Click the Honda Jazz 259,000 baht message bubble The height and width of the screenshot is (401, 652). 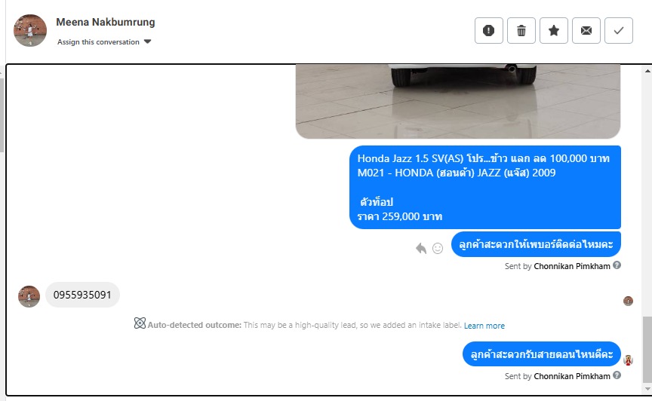click(x=484, y=187)
